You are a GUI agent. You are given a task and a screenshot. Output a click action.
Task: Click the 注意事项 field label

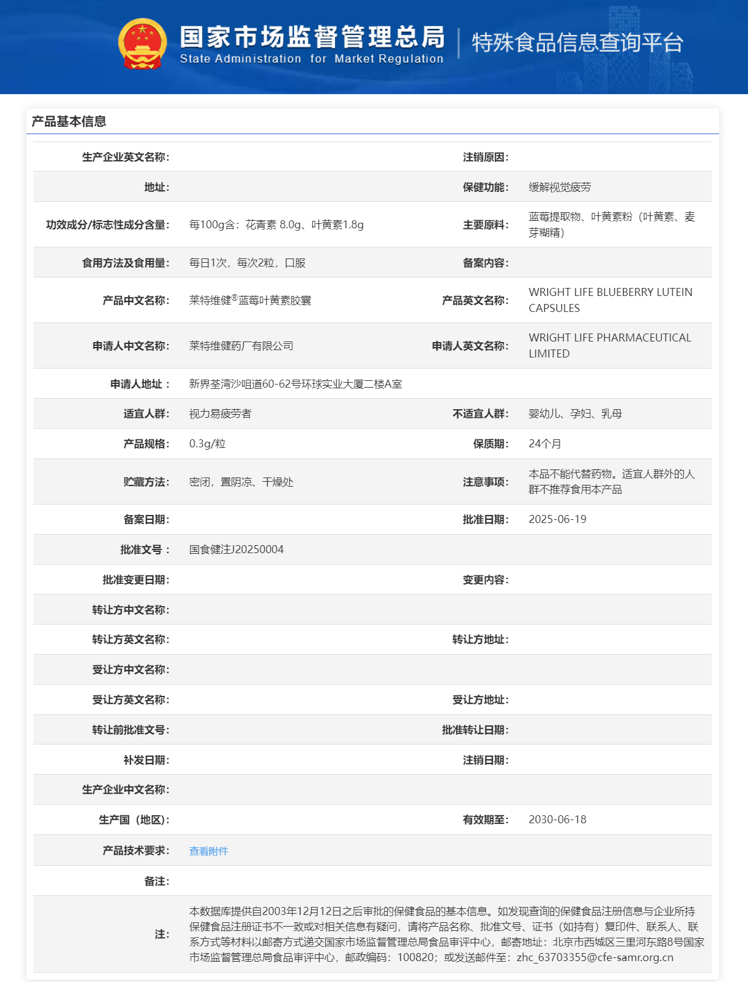click(486, 482)
